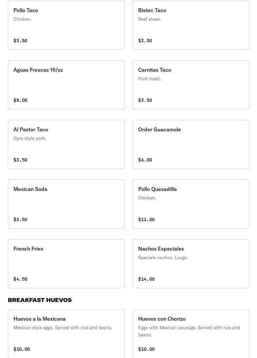This screenshot has width=257, height=358.
Task: Open the Nachos Especiales card
Action: [191, 264]
